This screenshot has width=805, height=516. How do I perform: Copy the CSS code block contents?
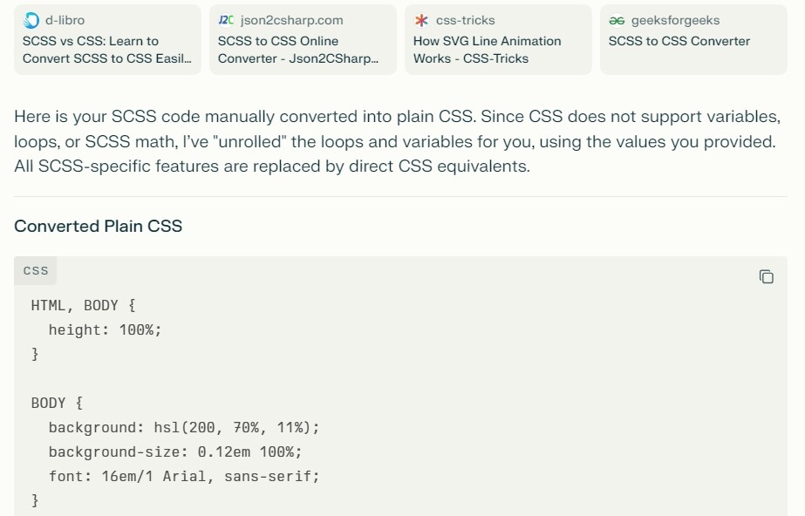tap(766, 277)
